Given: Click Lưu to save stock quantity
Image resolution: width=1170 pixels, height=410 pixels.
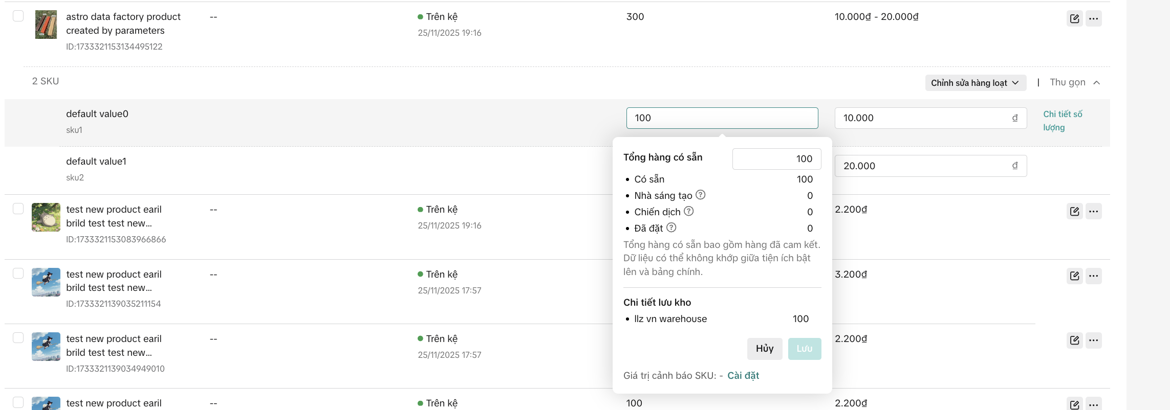Looking at the screenshot, I should 804,349.
